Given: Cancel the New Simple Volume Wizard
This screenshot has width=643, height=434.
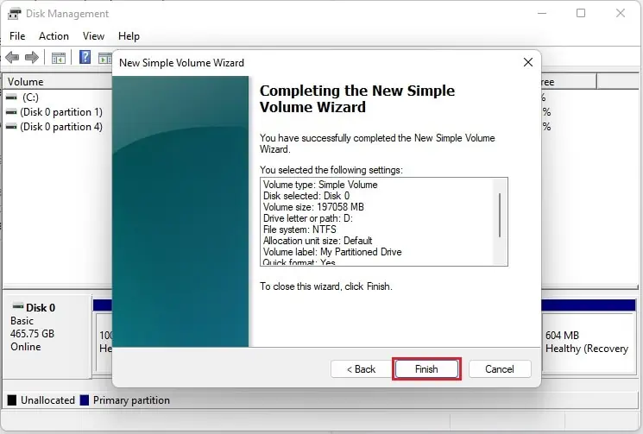Looking at the screenshot, I should [500, 369].
